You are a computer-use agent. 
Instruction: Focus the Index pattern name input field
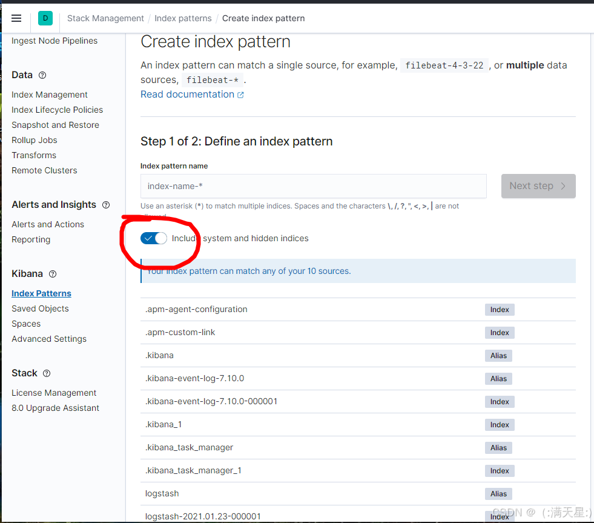pos(313,186)
